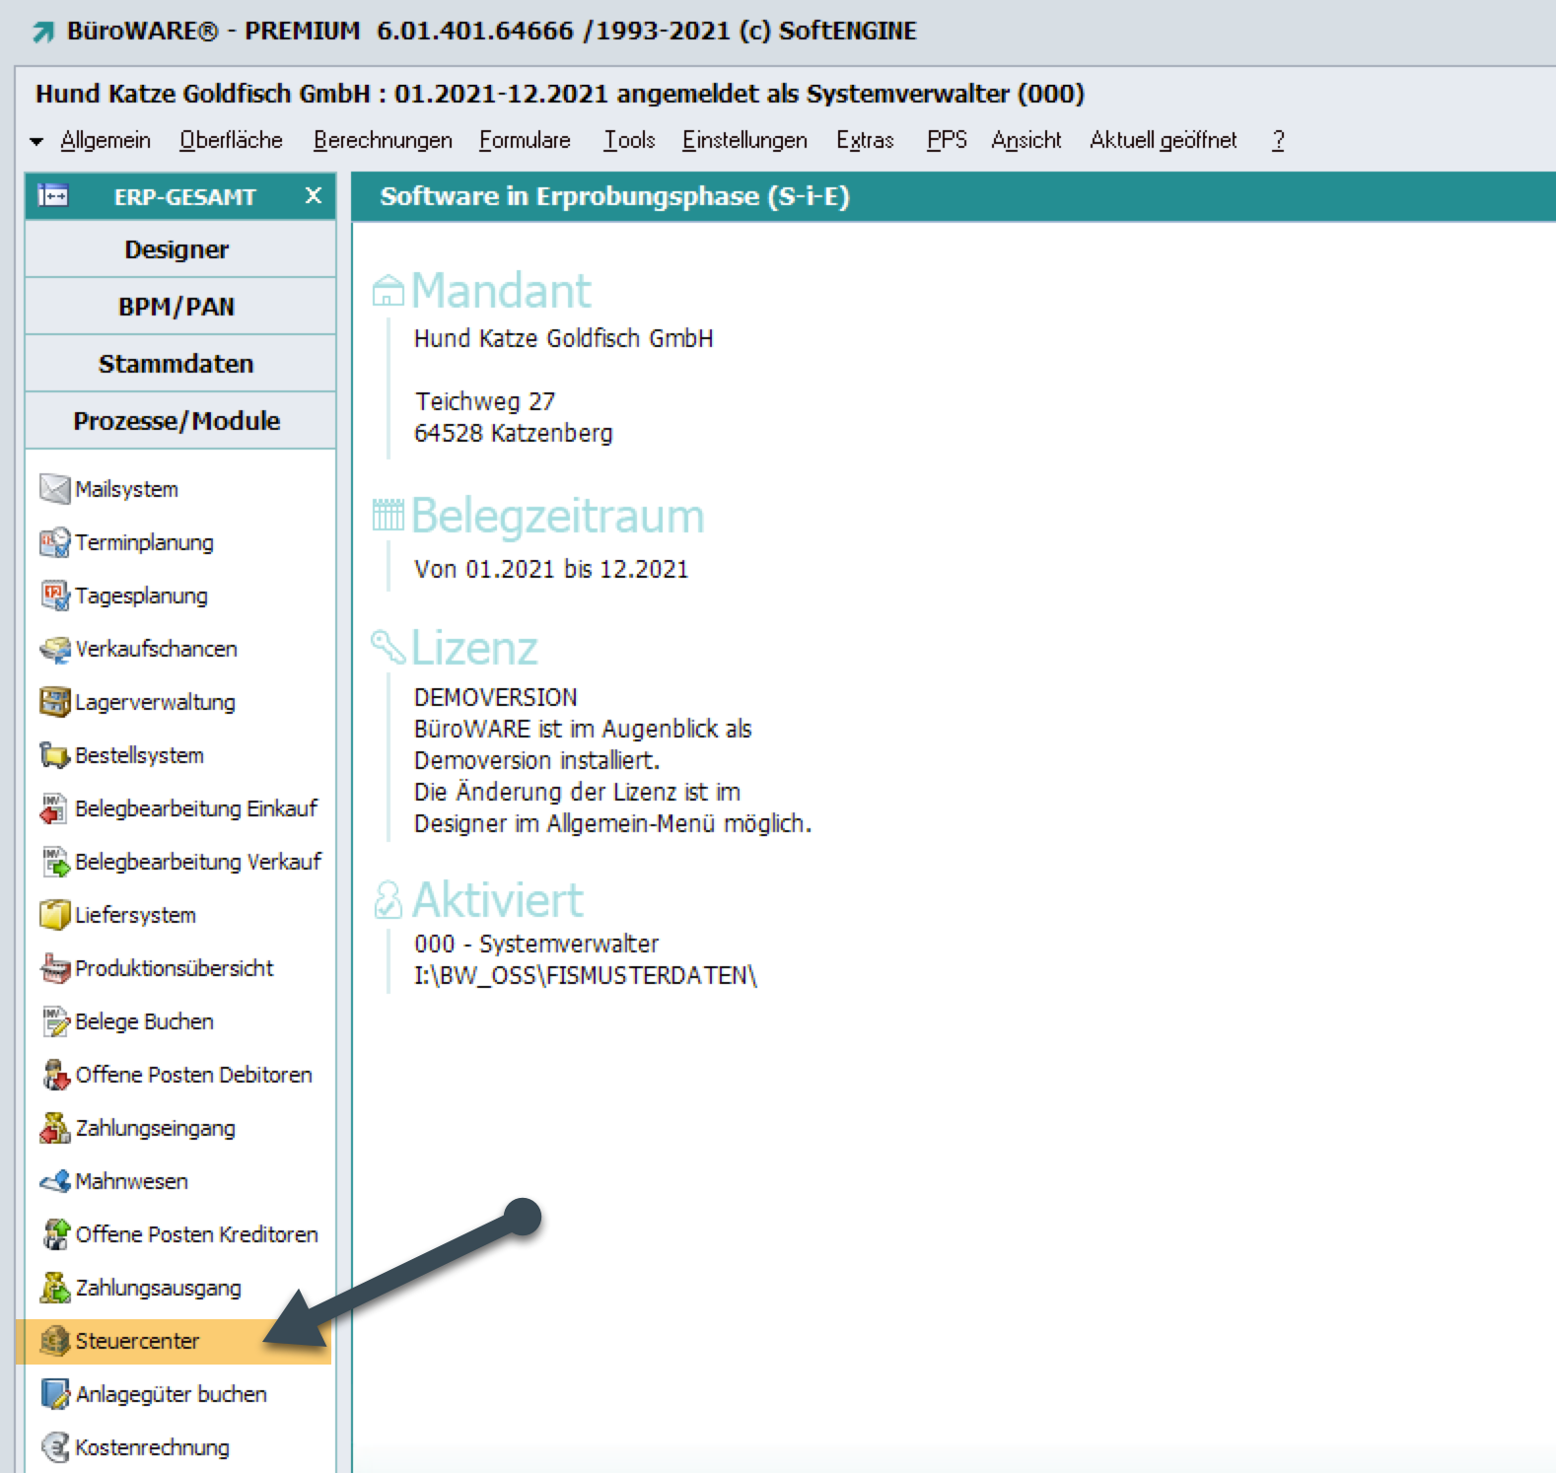The width and height of the screenshot is (1556, 1473).
Task: Close the ERP-GESAMT sidebar panel
Action: (314, 195)
